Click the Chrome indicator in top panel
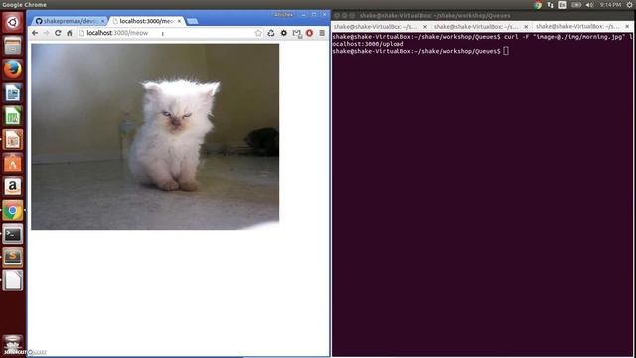636x358 pixels. 538,5
